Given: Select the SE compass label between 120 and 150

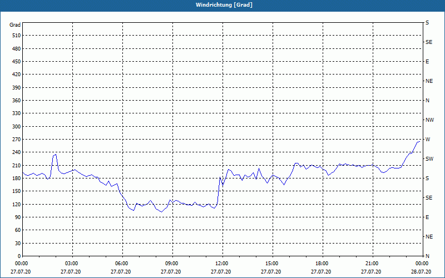Looking at the screenshot, I should [429, 198].
